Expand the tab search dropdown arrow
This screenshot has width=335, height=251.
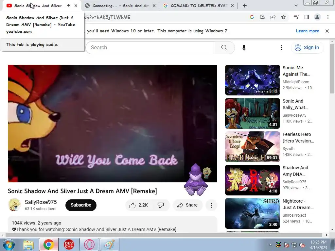click(296, 6)
